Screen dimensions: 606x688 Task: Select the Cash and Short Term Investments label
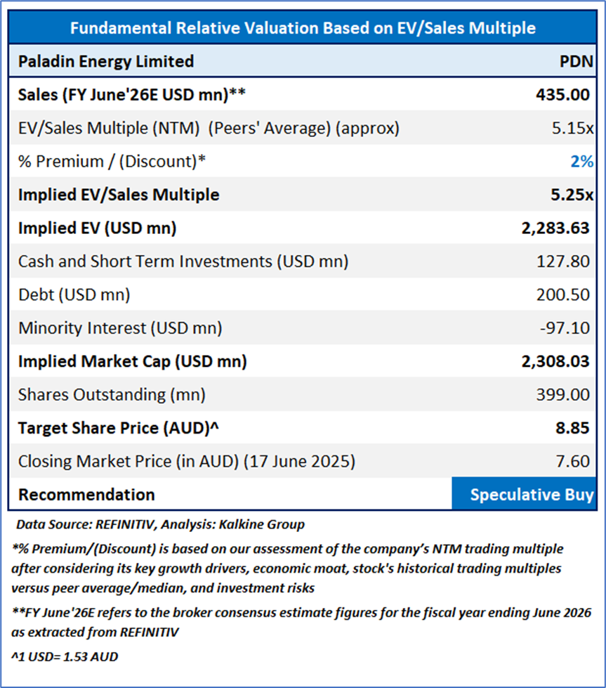(x=183, y=261)
